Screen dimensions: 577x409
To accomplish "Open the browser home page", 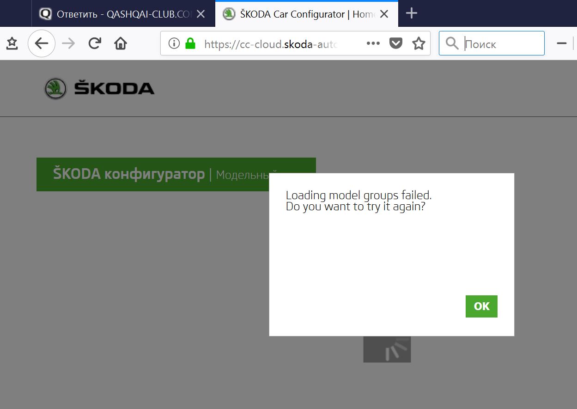I will 121,43.
